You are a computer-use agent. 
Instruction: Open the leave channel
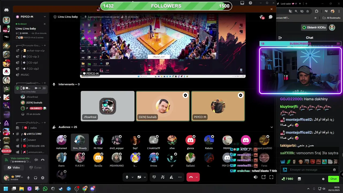(x=31, y=140)
